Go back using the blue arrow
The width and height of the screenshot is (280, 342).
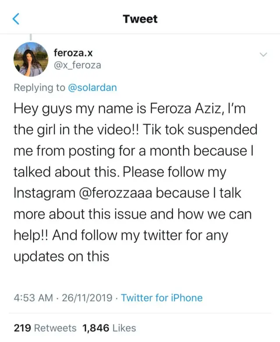16,19
